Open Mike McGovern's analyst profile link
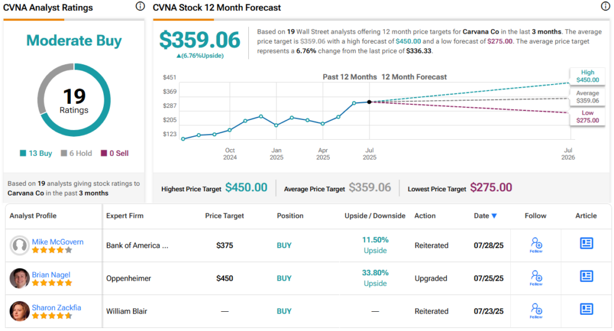The height and width of the screenshot is (331, 614). [58, 242]
